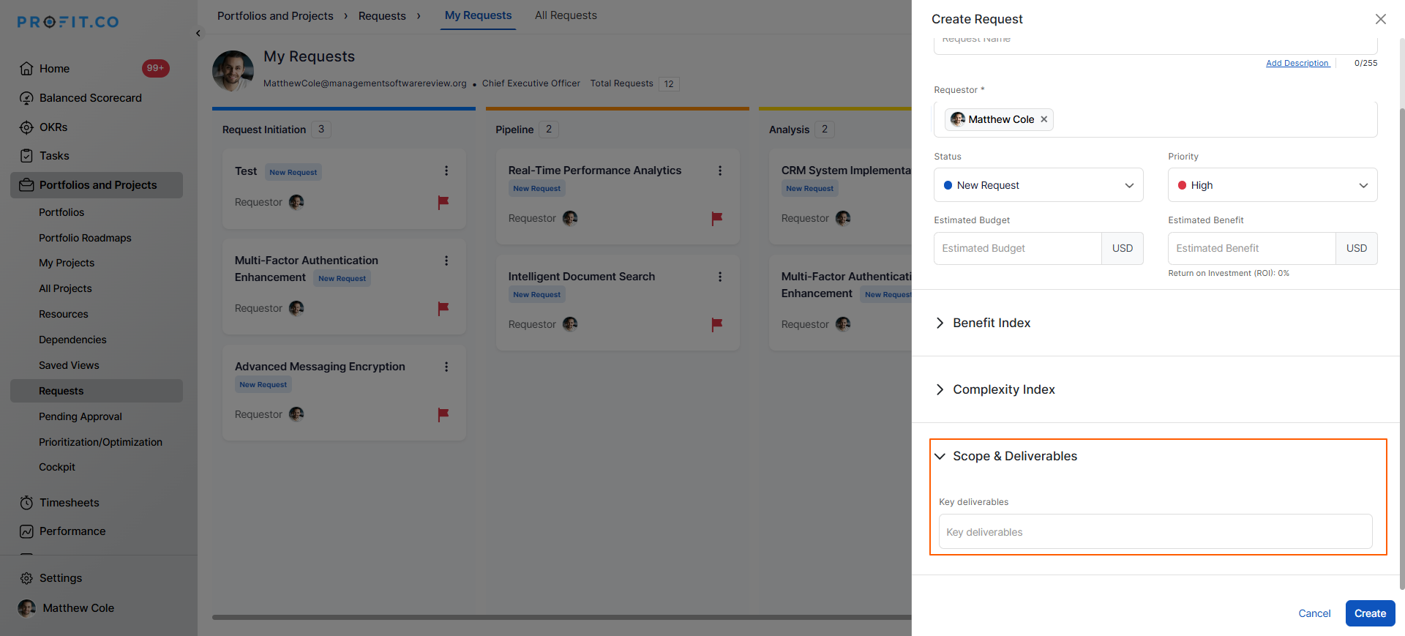Click requestor avatar on Test card
Viewport: 1405px width, 636px height.
pyautogui.click(x=296, y=202)
